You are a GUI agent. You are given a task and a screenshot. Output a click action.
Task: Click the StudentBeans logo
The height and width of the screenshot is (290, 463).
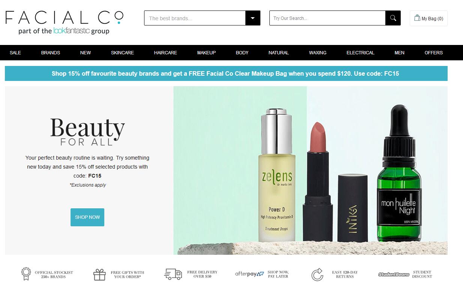click(394, 274)
